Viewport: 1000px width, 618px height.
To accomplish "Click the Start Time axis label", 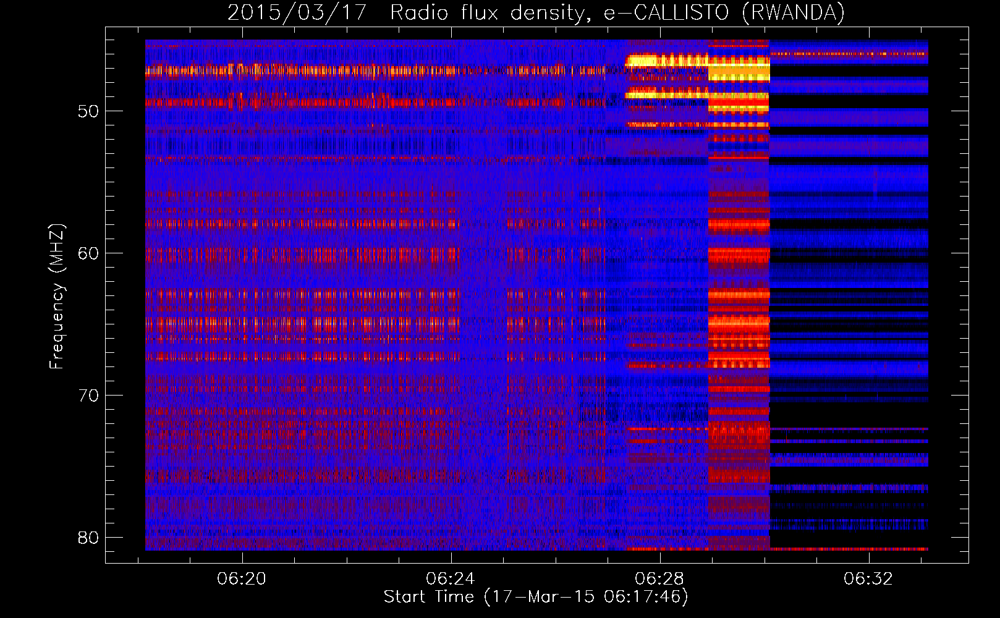I will [536, 597].
